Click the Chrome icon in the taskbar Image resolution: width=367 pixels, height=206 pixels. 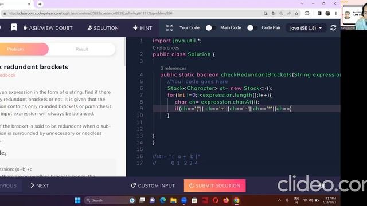(236, 200)
